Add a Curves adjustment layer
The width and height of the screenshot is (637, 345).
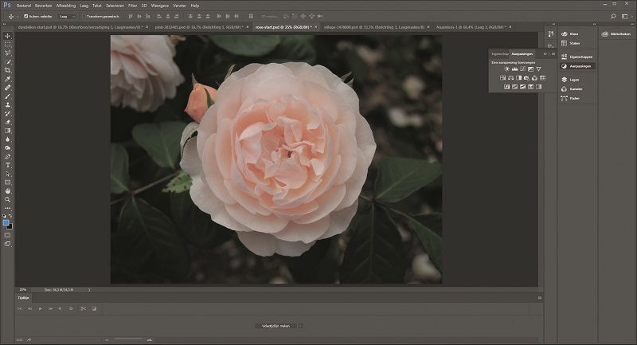tap(522, 69)
